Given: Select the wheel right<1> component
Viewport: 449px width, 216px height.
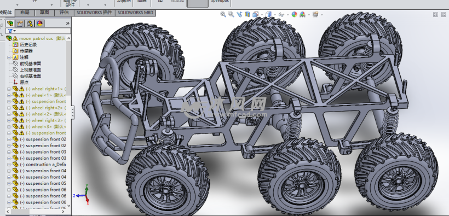Looking at the screenshot, I should [x=46, y=89].
